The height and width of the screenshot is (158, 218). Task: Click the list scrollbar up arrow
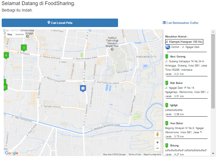coord(213,32)
